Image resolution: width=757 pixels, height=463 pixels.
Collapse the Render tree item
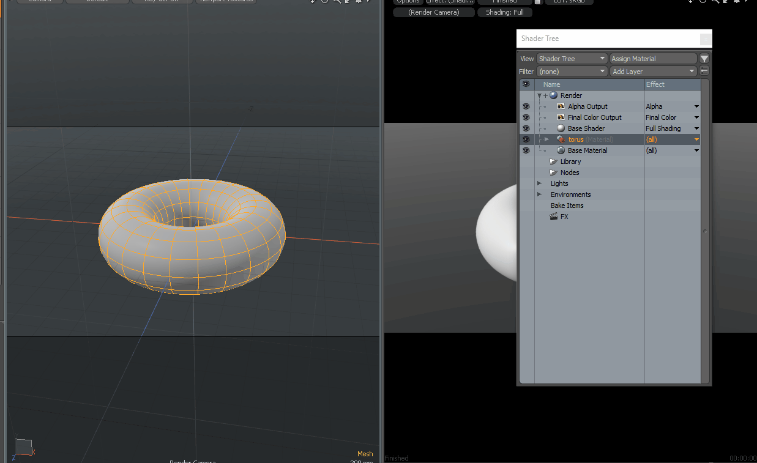(x=540, y=95)
